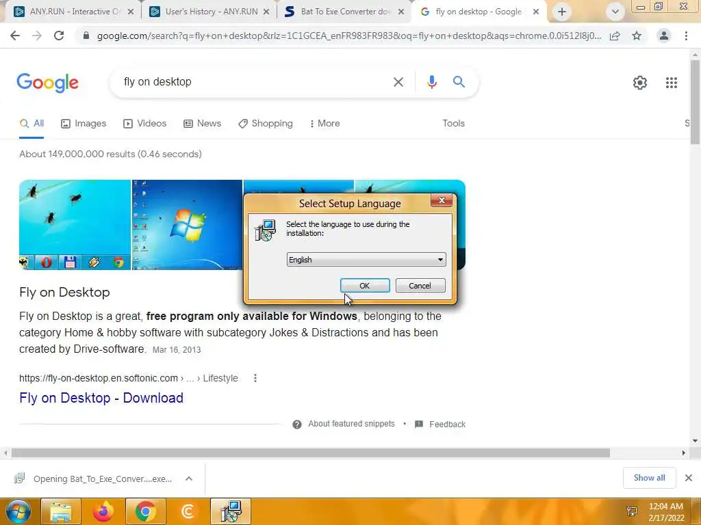
Task: Switch to Shopping results
Action: tap(266, 124)
